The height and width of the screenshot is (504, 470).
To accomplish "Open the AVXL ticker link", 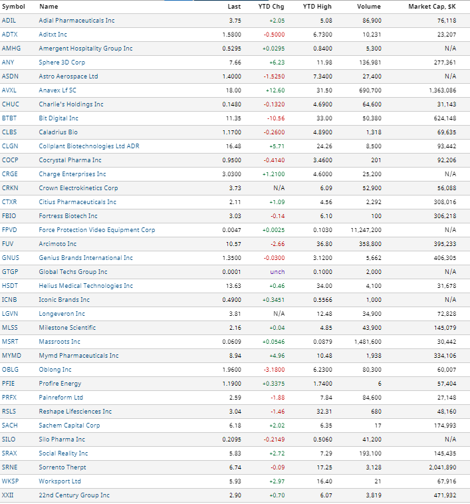I will tap(9, 90).
